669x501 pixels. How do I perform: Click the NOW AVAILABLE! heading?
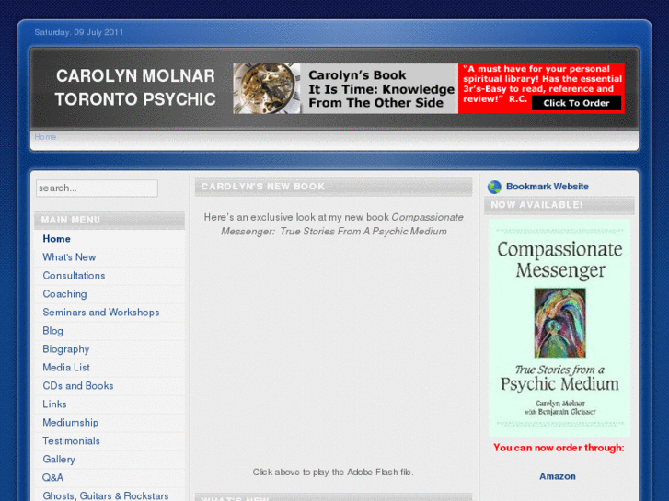(x=536, y=205)
